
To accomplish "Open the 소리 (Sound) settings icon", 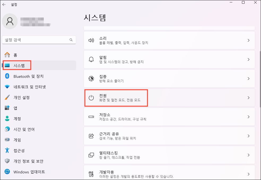I will (91, 40).
